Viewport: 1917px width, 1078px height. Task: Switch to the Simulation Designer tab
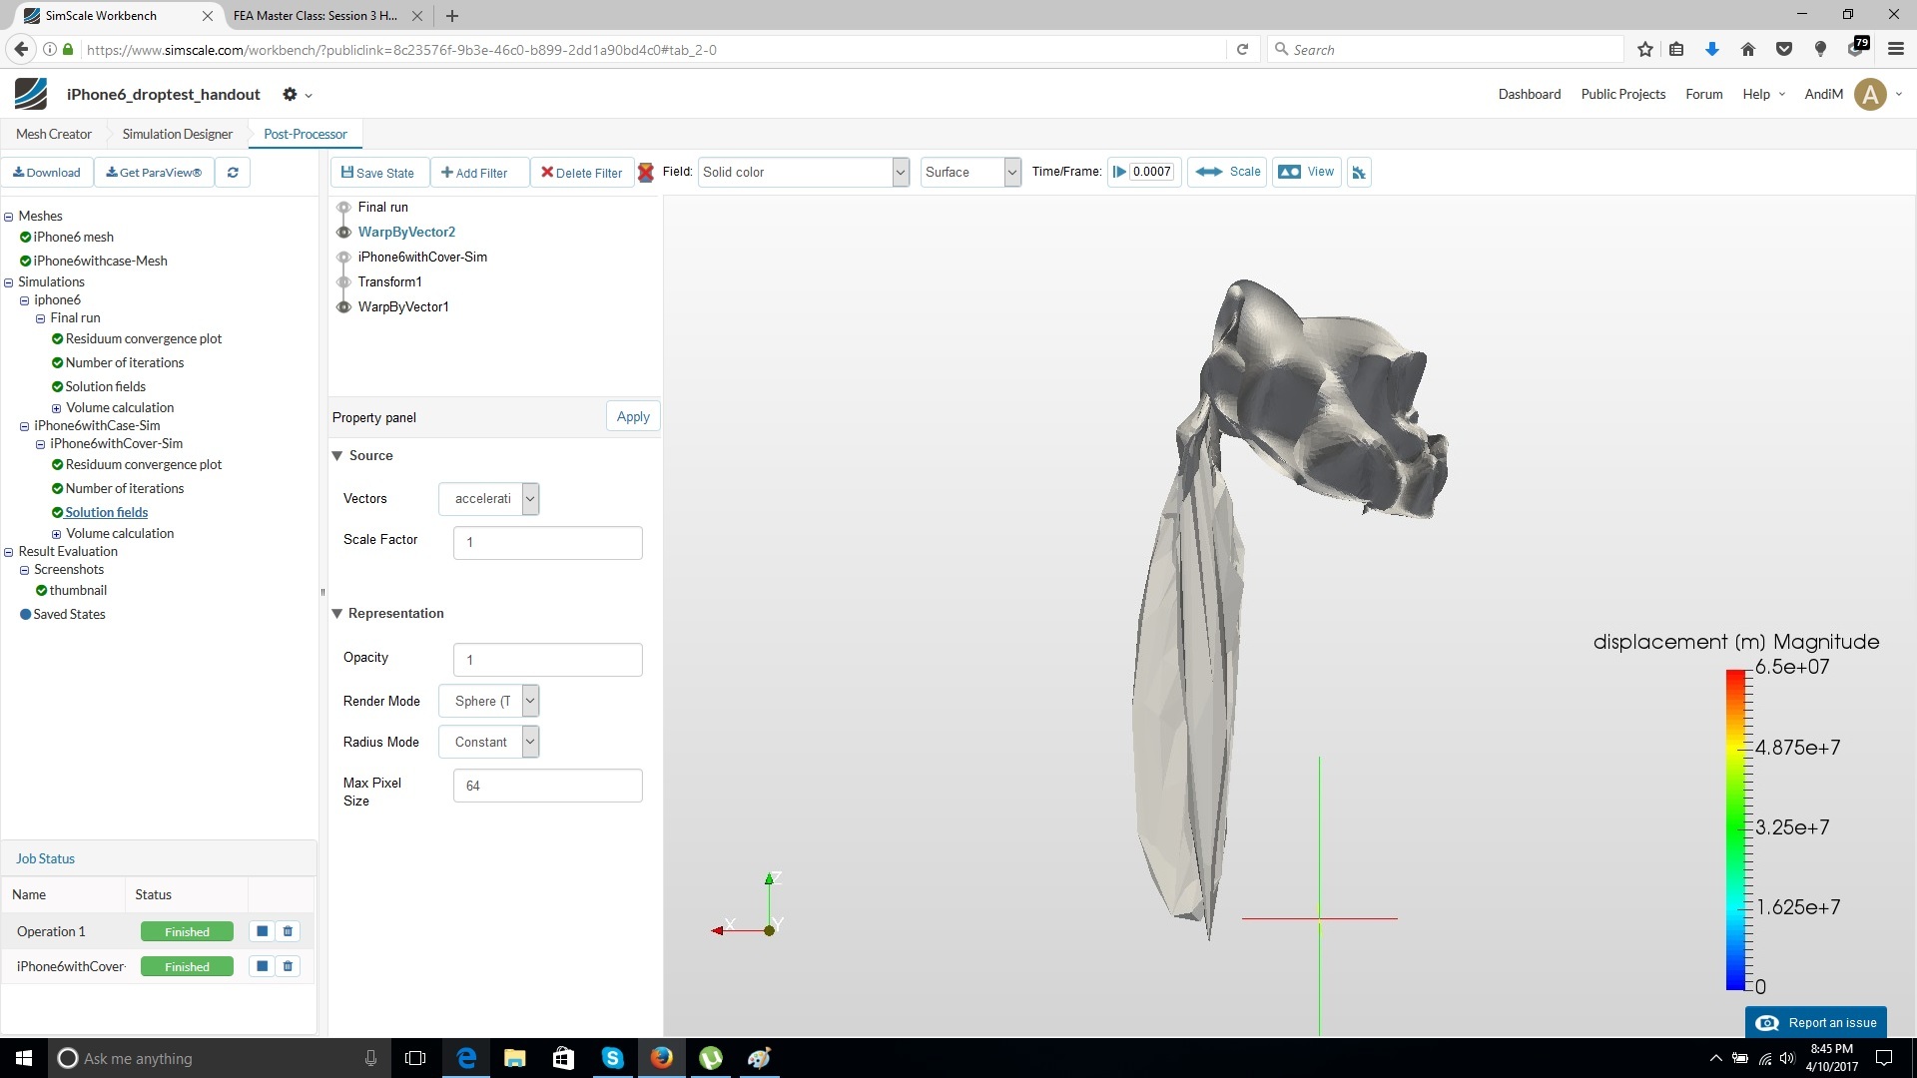[x=177, y=134]
